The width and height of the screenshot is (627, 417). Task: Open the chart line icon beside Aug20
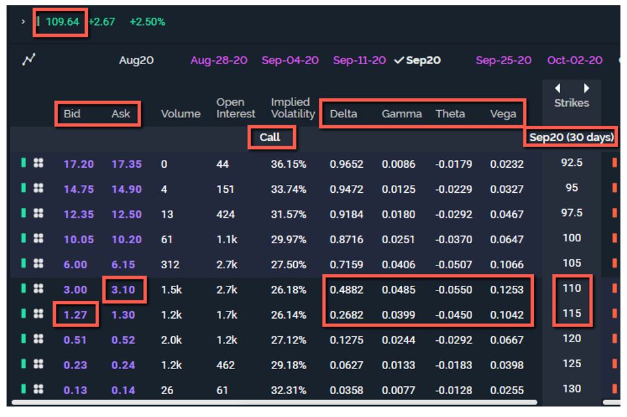click(28, 60)
